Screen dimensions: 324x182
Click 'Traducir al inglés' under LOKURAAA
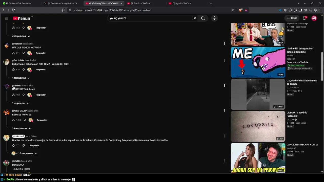pyautogui.click(x=21, y=169)
